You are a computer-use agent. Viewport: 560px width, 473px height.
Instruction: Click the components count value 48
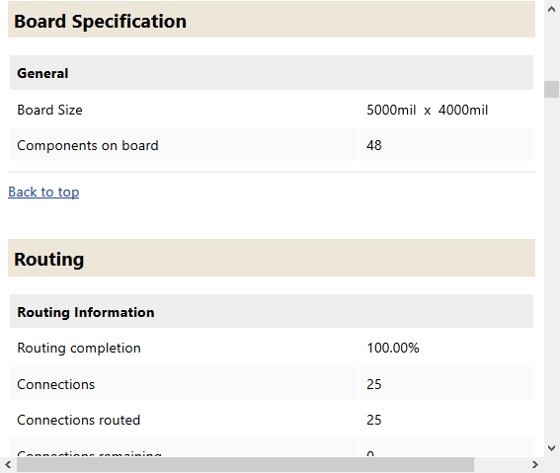(374, 145)
